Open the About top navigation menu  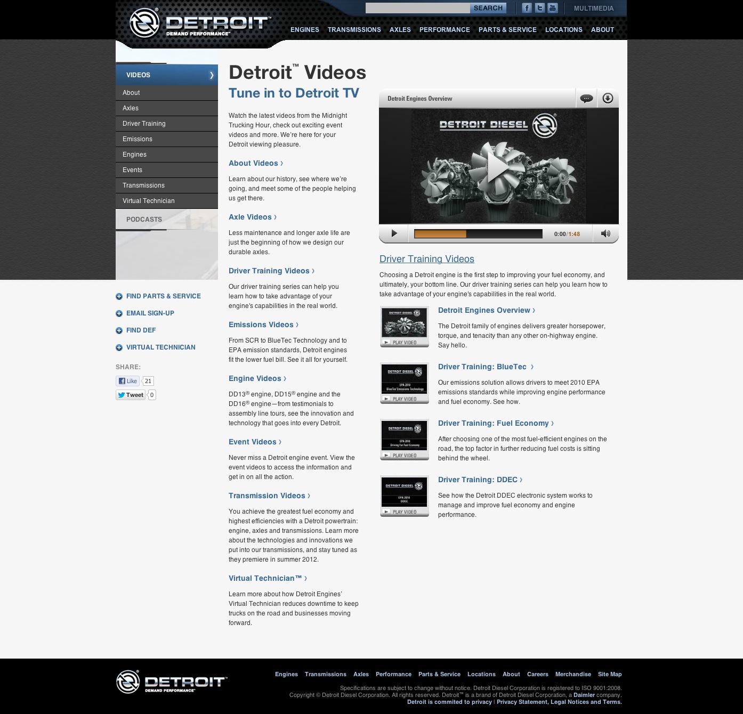[x=602, y=30]
